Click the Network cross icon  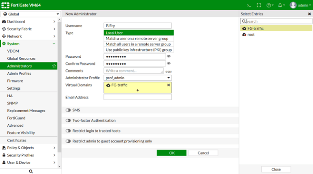pos(4,36)
